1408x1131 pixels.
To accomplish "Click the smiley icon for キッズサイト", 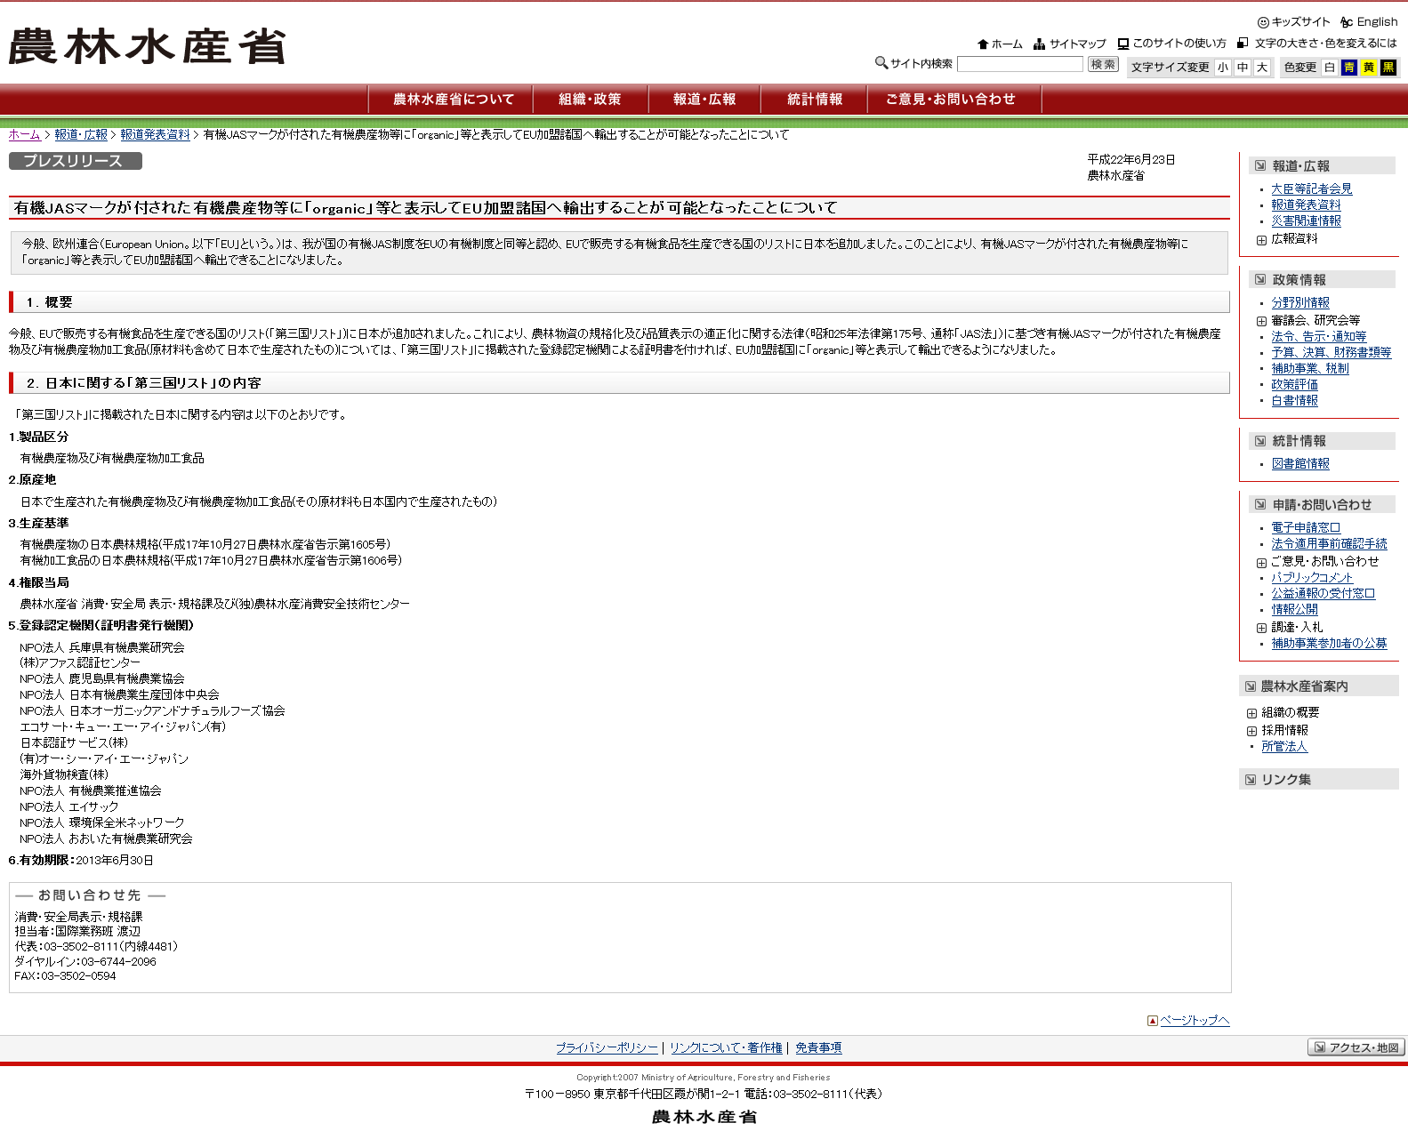I will pyautogui.click(x=1263, y=22).
